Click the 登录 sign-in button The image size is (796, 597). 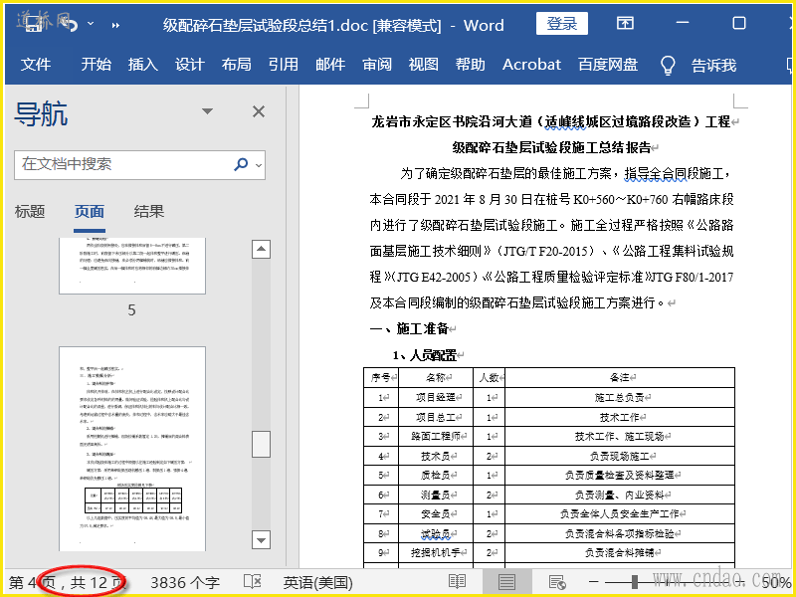point(562,23)
